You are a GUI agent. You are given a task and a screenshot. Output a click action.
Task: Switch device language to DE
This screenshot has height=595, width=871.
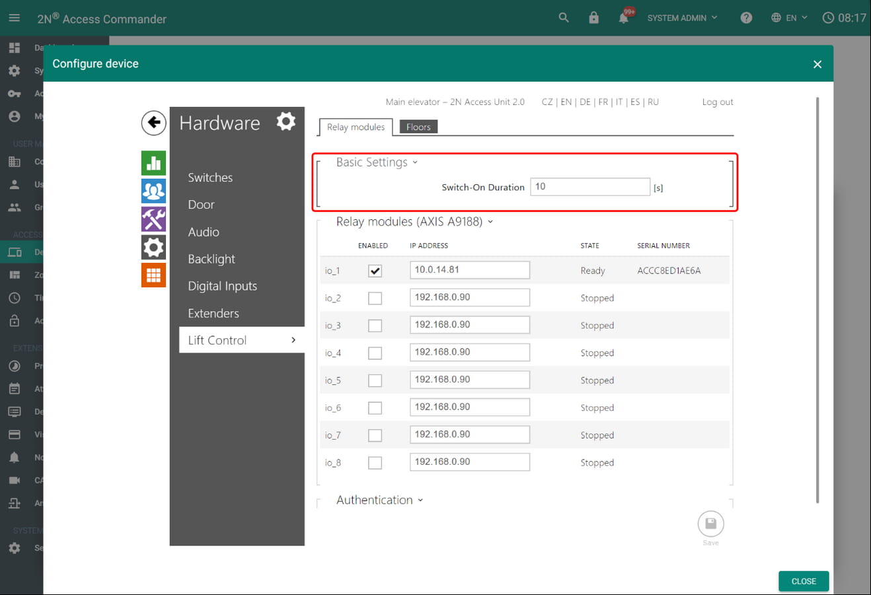point(585,102)
